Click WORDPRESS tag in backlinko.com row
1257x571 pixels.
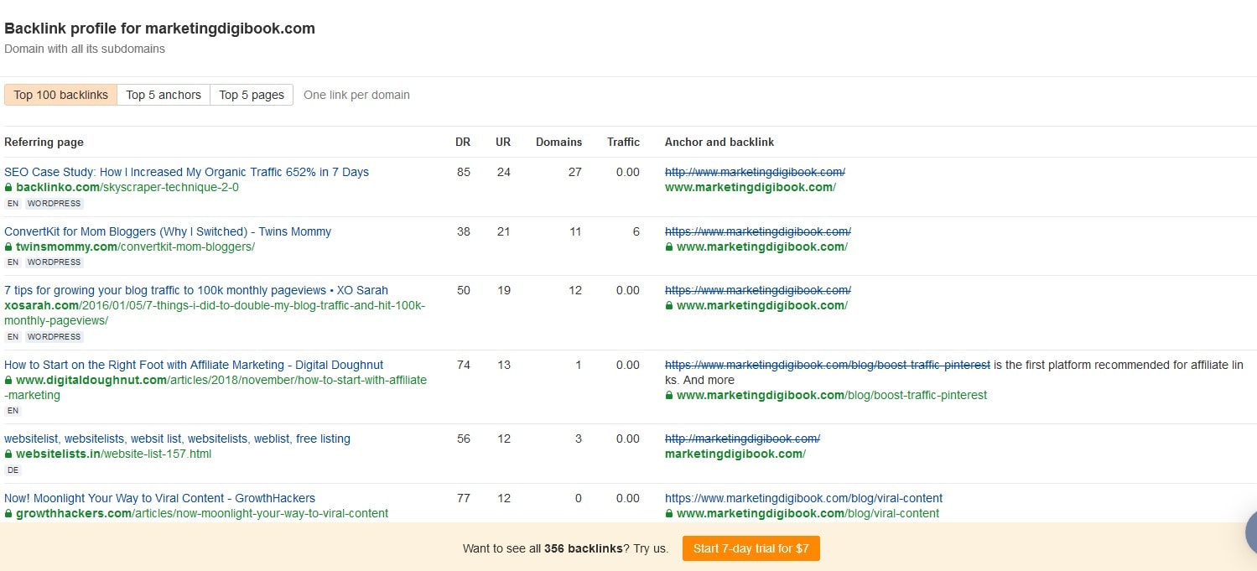click(54, 203)
